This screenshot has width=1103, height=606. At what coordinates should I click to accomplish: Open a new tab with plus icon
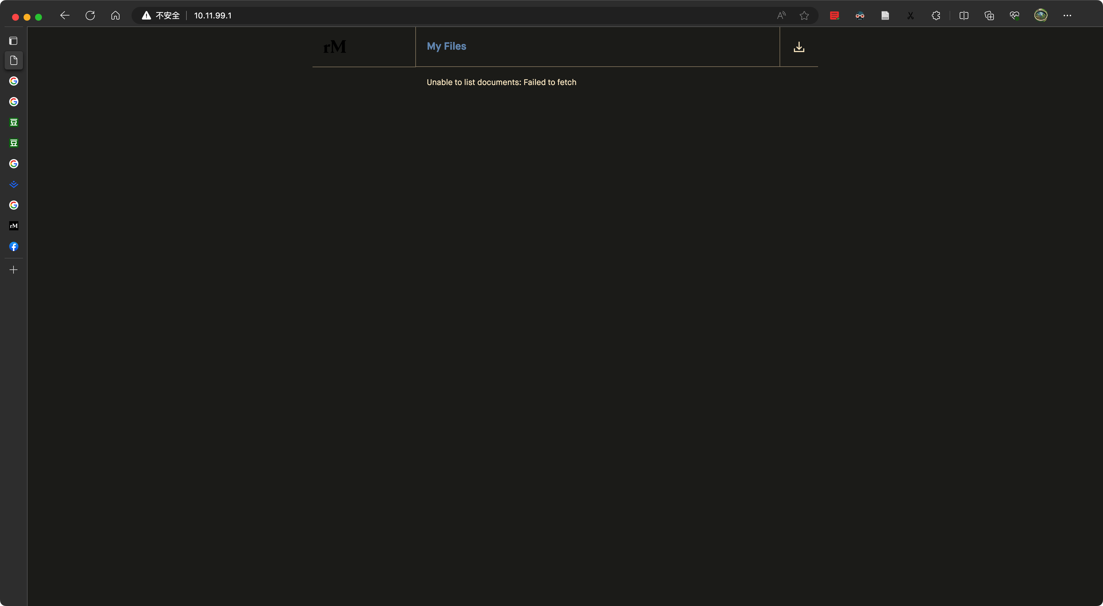pyautogui.click(x=14, y=270)
